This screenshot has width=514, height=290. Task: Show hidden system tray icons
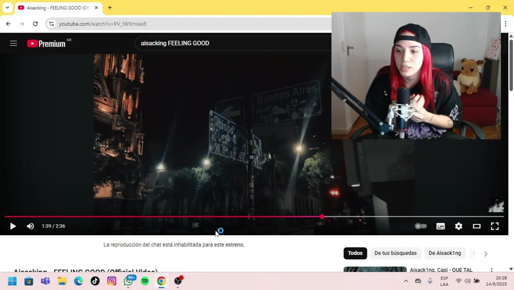click(406, 281)
